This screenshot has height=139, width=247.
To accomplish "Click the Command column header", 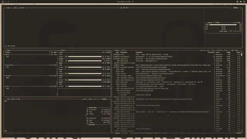I will click(139, 53).
